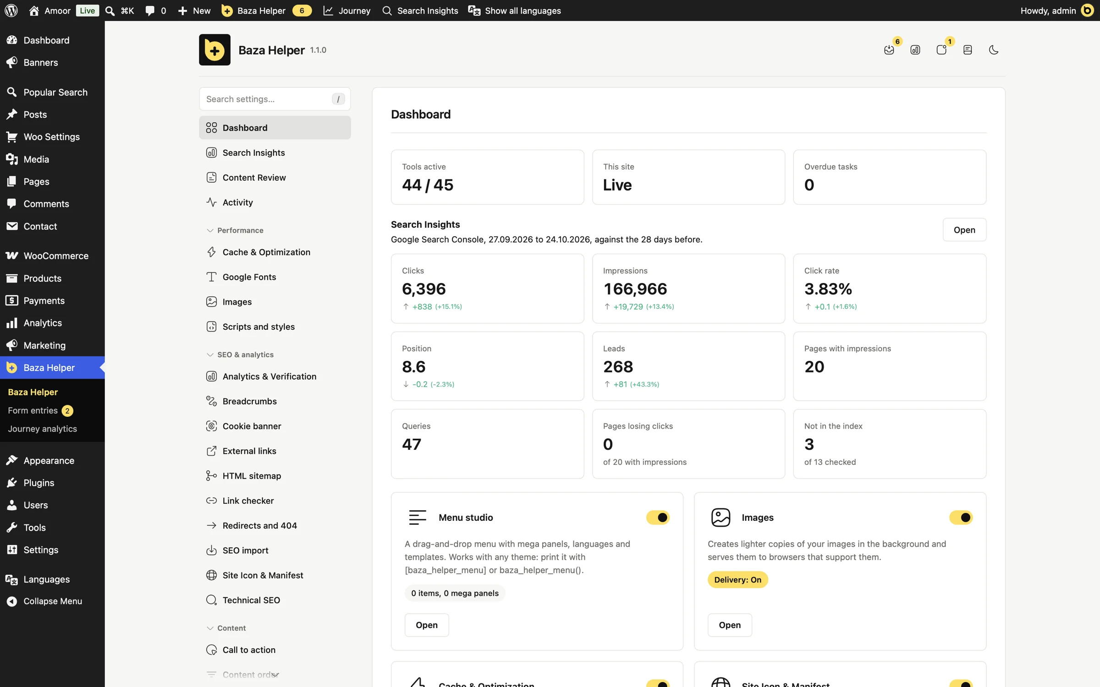The width and height of the screenshot is (1100, 687).
Task: Click the Amoor site name link
Action: 50,11
